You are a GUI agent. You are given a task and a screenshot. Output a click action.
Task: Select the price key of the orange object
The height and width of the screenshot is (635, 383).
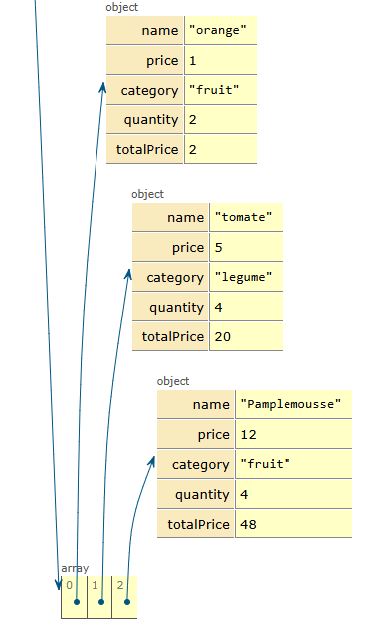pos(145,60)
